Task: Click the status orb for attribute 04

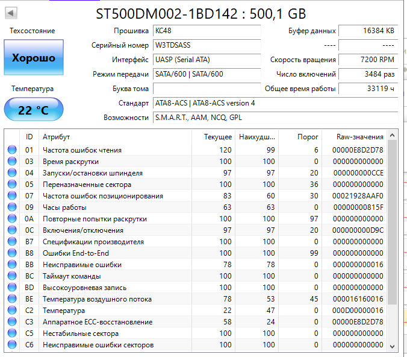Action: point(12,172)
